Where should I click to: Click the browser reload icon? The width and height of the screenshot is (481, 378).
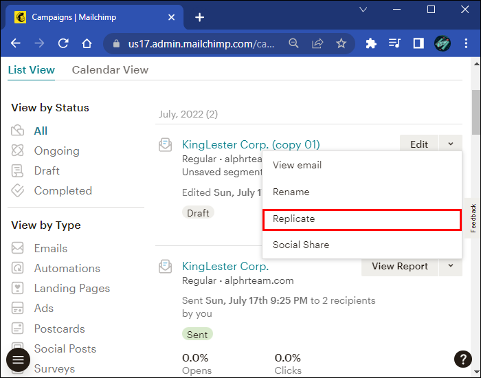[x=63, y=43]
